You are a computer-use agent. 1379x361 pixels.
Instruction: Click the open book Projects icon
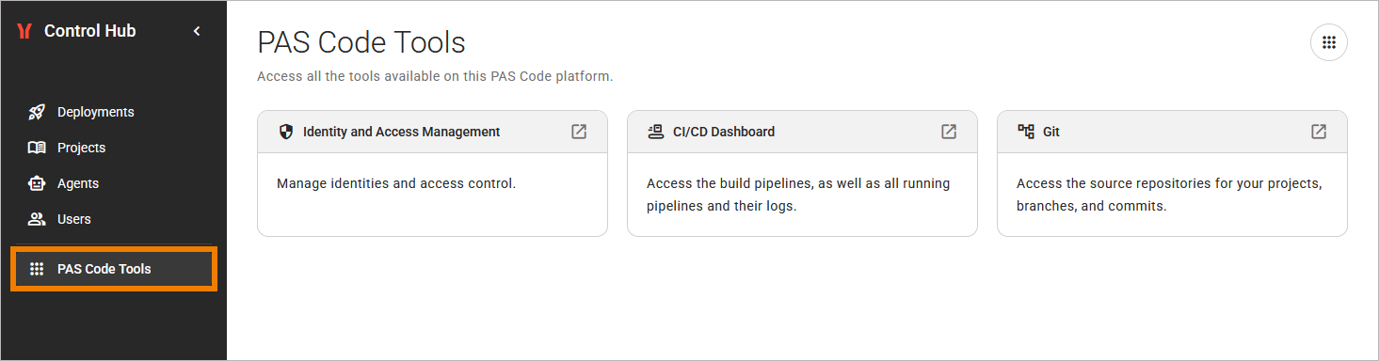pyautogui.click(x=37, y=148)
